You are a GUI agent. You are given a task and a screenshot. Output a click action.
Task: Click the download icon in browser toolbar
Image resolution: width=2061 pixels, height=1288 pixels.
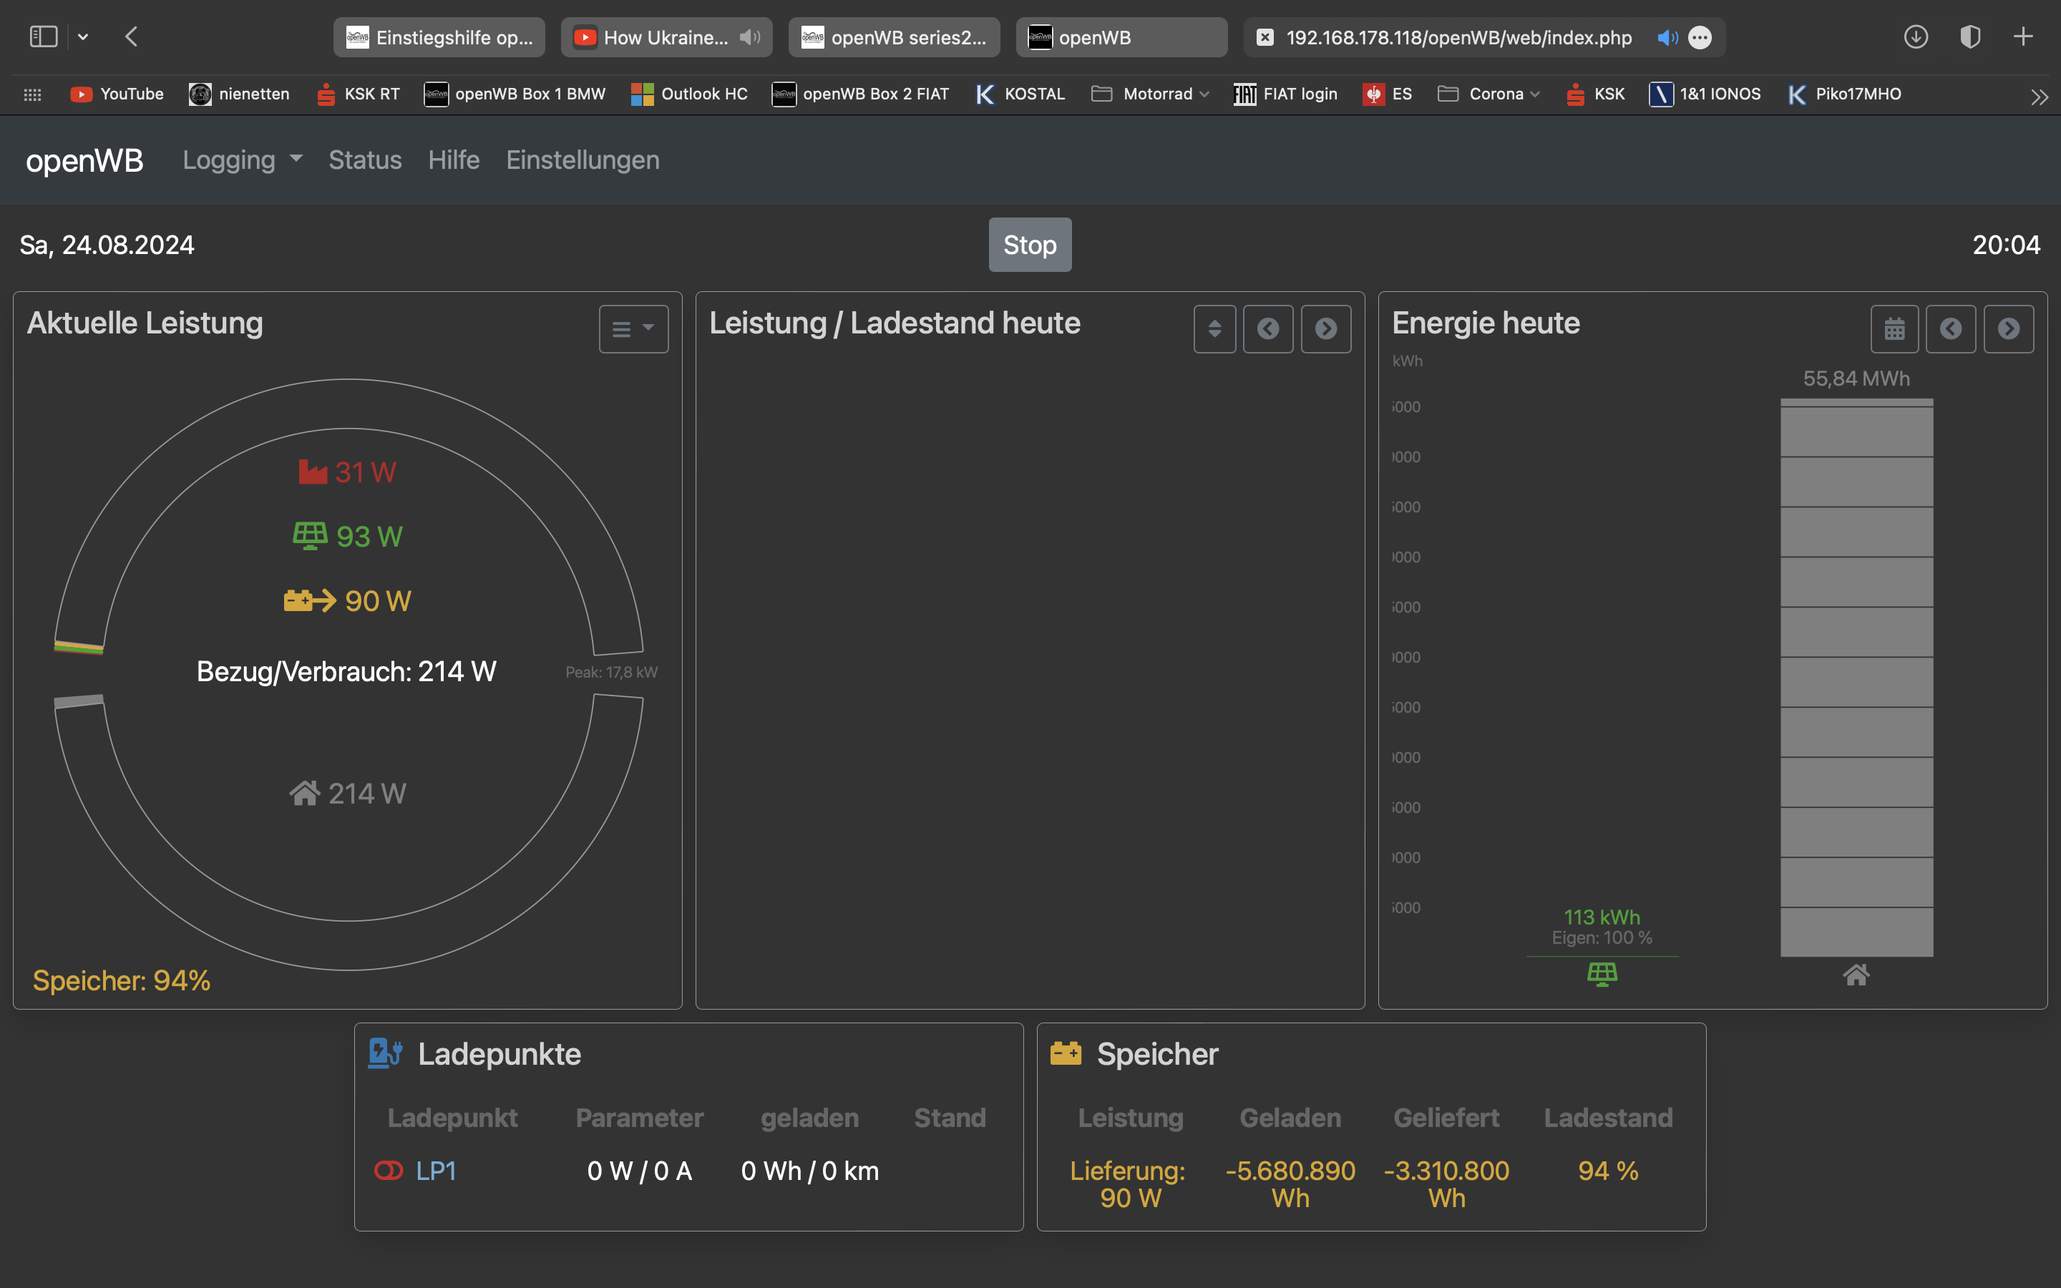click(x=1916, y=36)
